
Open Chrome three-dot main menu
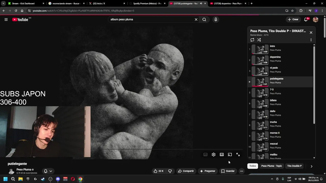tap(322, 11)
